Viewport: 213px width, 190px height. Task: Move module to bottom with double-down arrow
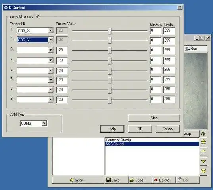click(203, 171)
